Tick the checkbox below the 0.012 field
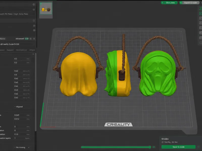Viewport: 202px width, 151px height. [x=15, y=123]
